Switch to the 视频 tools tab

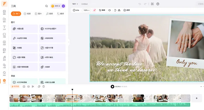[27, 14]
